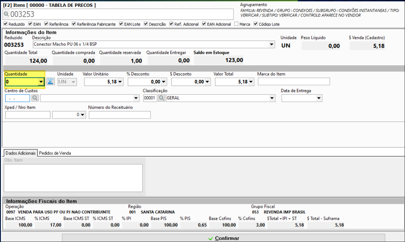Click the Marca do Item field
Image resolution: width=405 pixels, height=242 pixels.
294,82
